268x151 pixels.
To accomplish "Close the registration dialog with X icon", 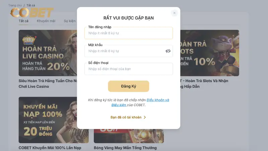I will pos(174,13).
